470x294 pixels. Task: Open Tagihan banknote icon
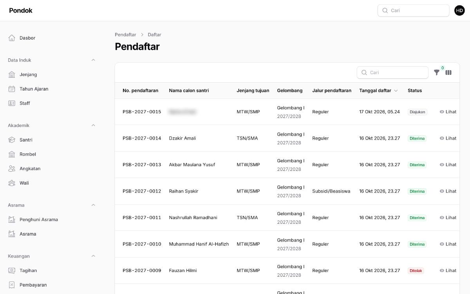[x=12, y=270]
